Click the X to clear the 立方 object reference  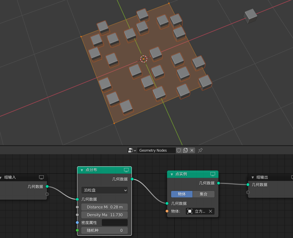(210, 211)
